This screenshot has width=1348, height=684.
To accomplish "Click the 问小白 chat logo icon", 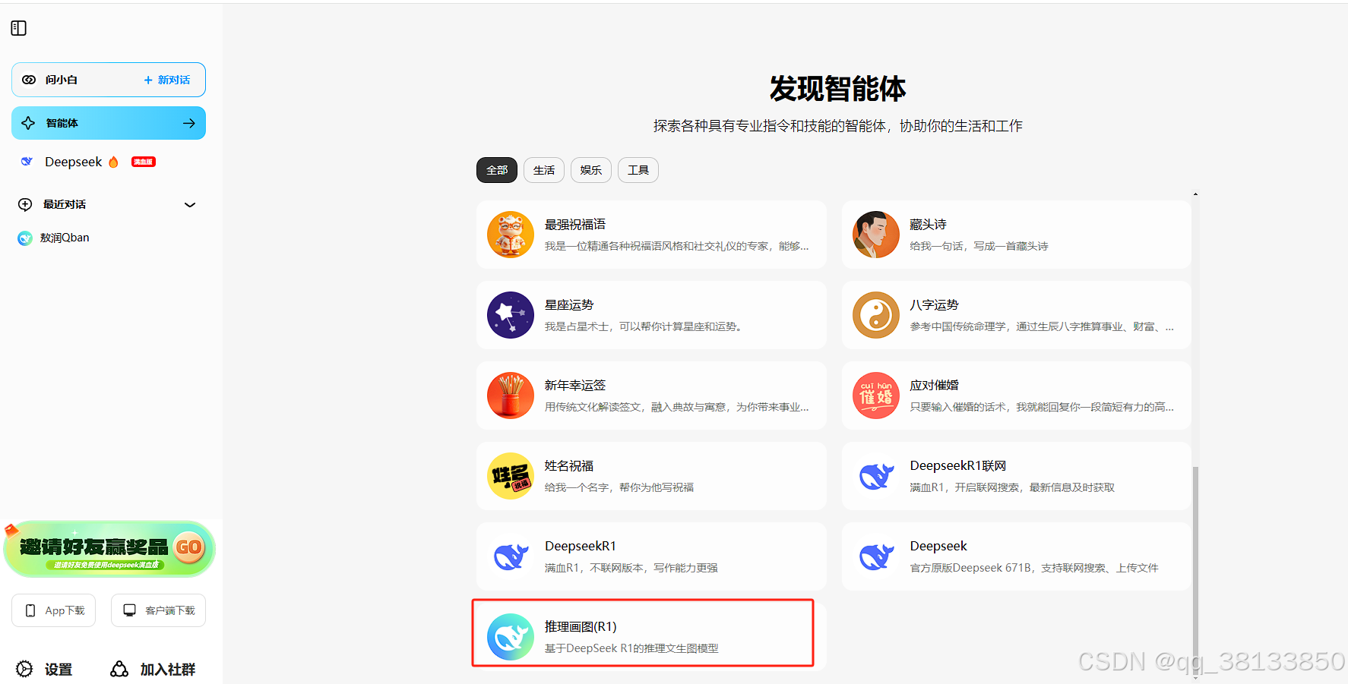I will pos(29,80).
